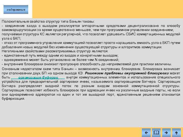The image size is (183, 137).
Task: Click the line starting 'Бэтчера распределяет входной поток'
Action: (x=91, y=86)
